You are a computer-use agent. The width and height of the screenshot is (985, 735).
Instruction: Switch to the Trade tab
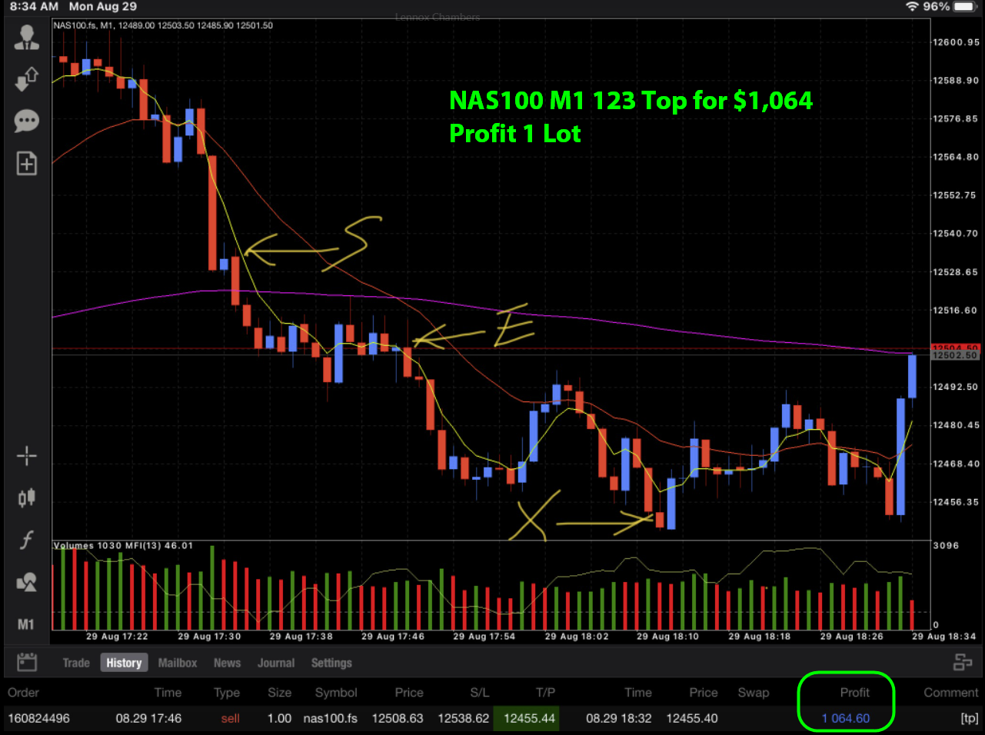pyautogui.click(x=76, y=663)
